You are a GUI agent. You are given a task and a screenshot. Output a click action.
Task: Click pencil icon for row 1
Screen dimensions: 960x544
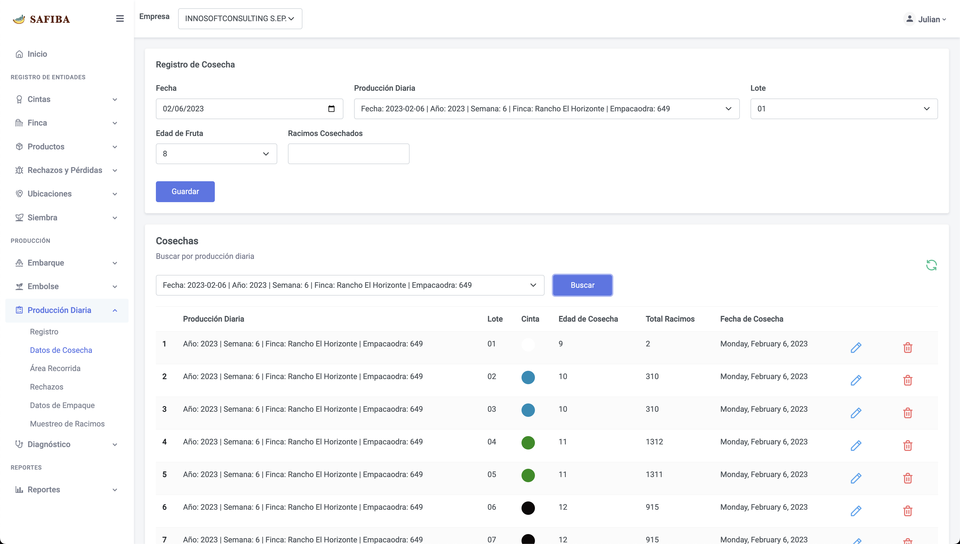[856, 347]
